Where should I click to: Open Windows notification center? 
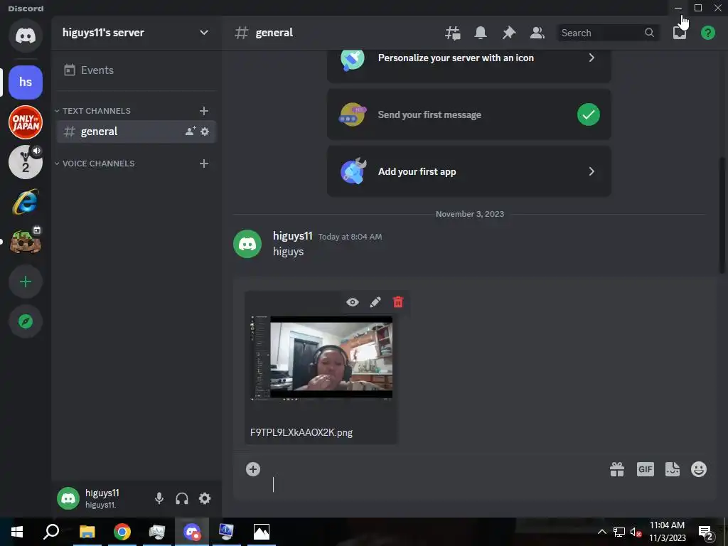coord(706,532)
